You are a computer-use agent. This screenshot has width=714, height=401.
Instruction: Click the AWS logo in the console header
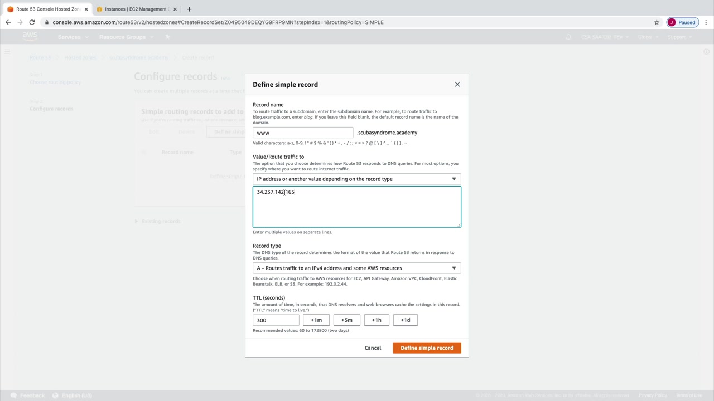pos(30,37)
